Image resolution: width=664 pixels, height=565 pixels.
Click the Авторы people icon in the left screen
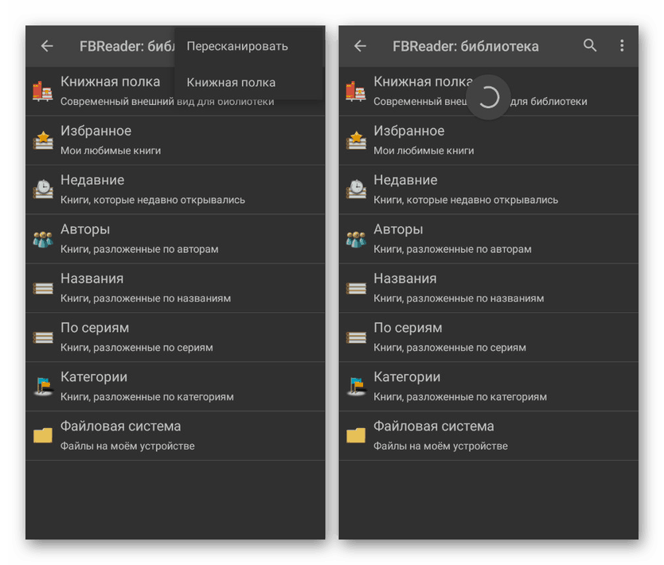pos(43,239)
